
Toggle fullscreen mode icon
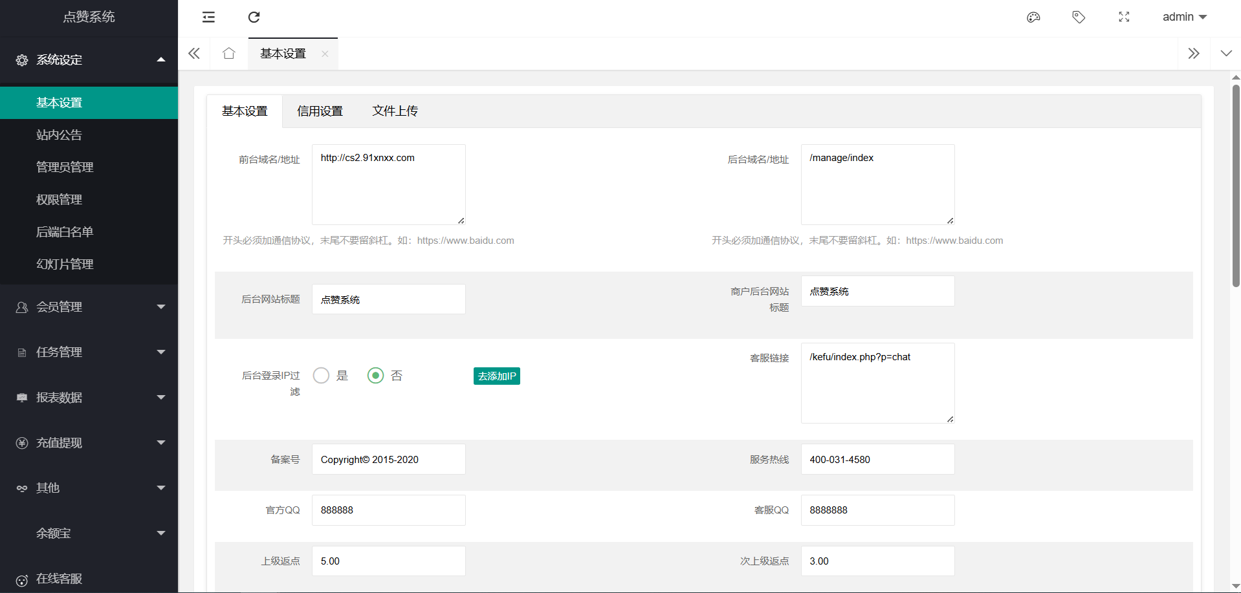coord(1124,17)
